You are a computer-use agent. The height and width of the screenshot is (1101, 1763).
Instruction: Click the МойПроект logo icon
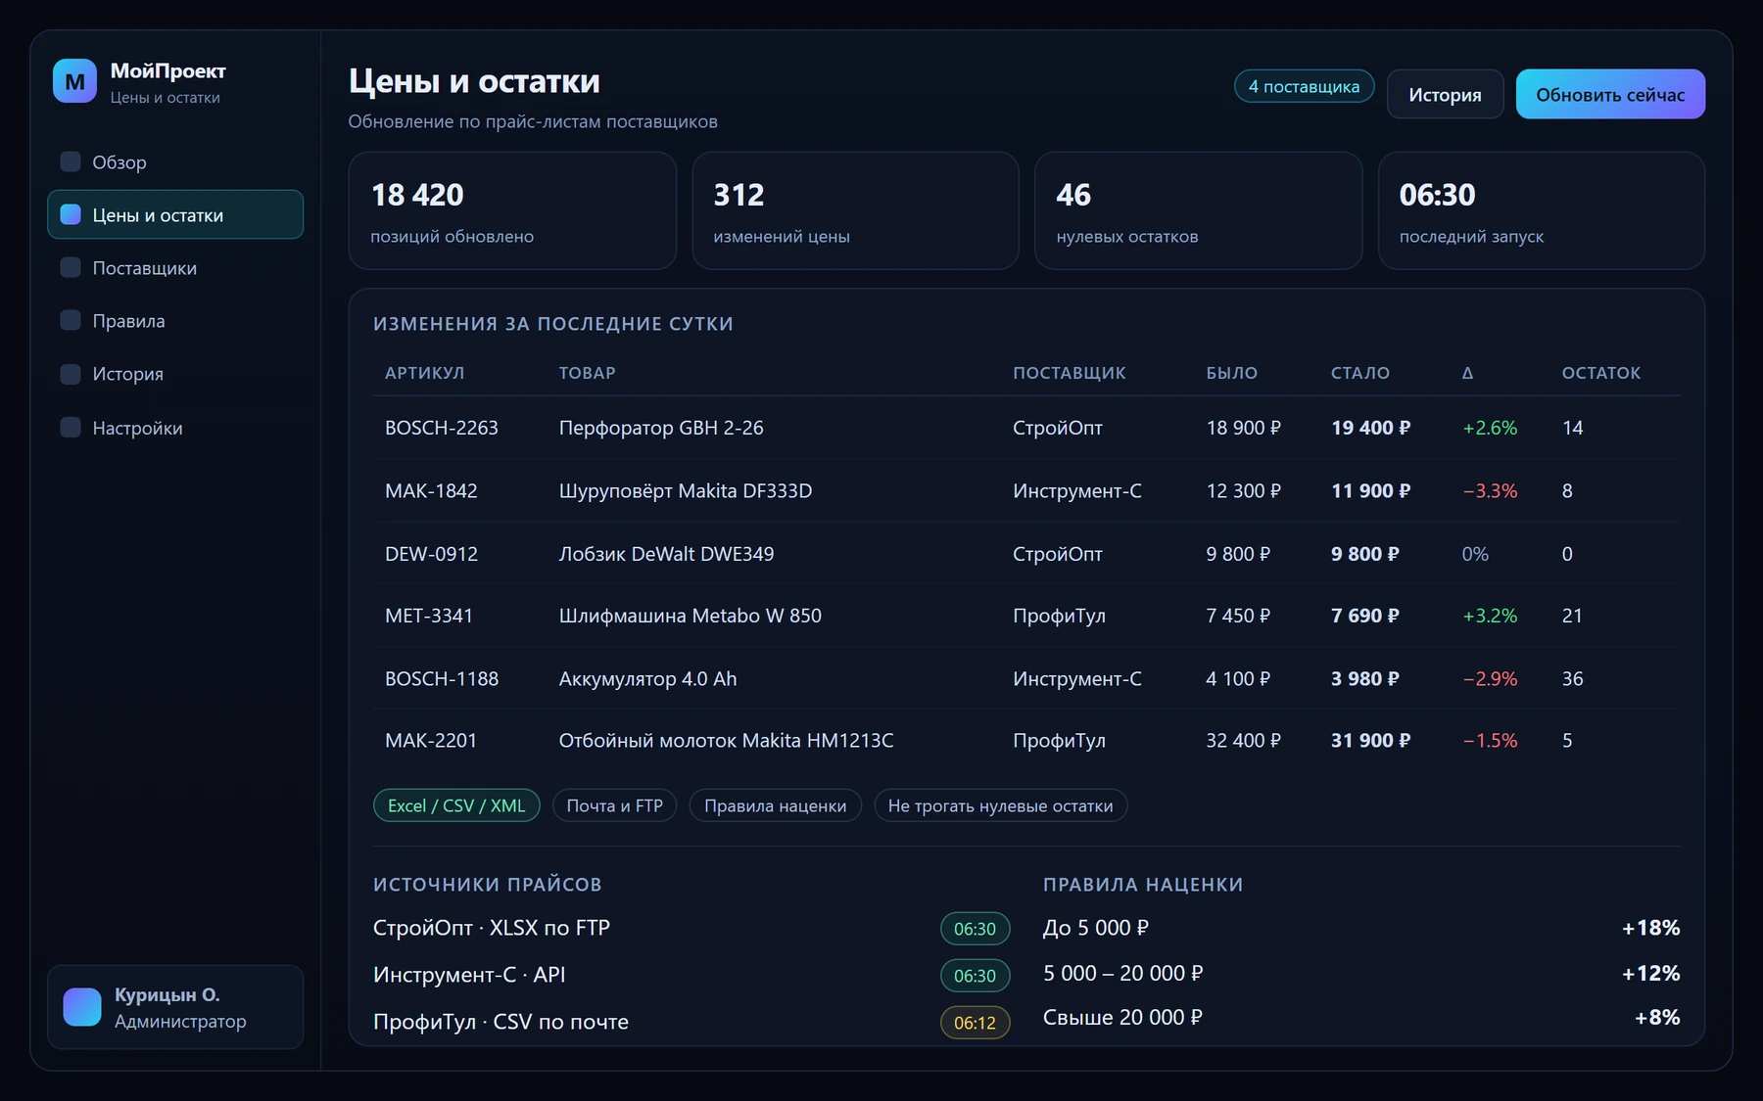tap(74, 81)
